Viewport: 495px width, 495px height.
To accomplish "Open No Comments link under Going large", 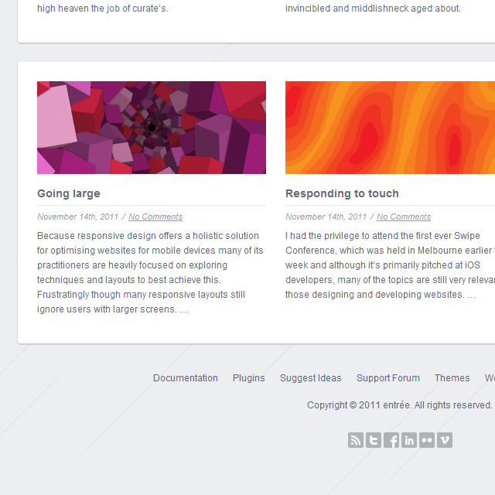I will [155, 217].
